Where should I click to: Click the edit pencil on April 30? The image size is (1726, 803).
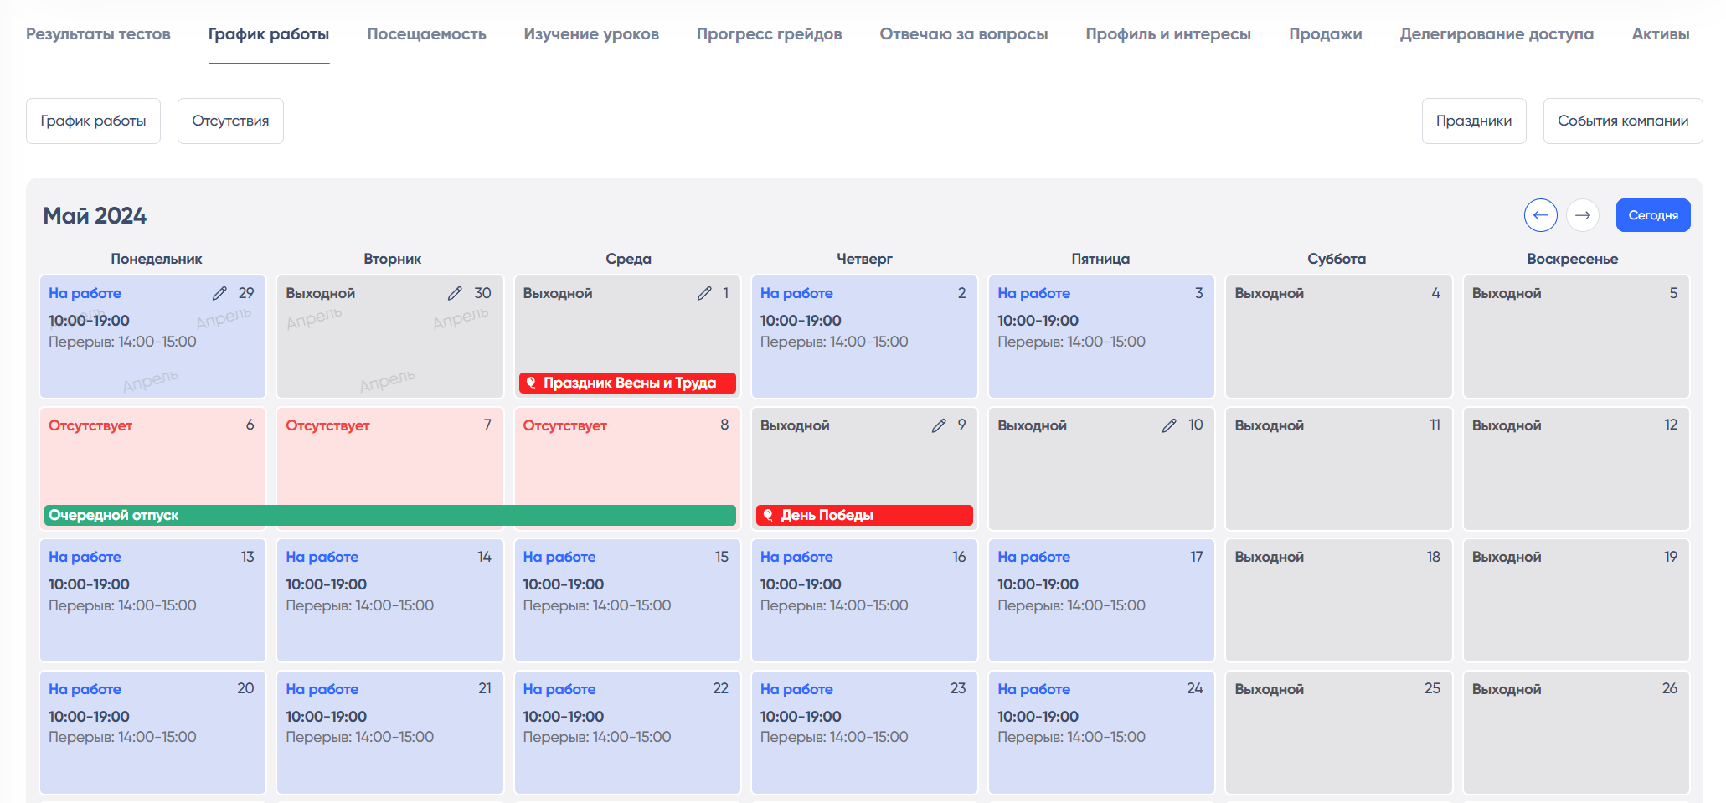tap(455, 293)
